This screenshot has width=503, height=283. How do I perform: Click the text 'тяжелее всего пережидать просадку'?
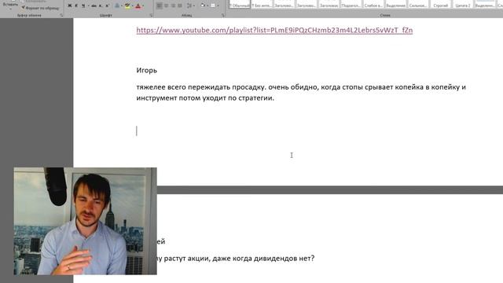pos(201,87)
